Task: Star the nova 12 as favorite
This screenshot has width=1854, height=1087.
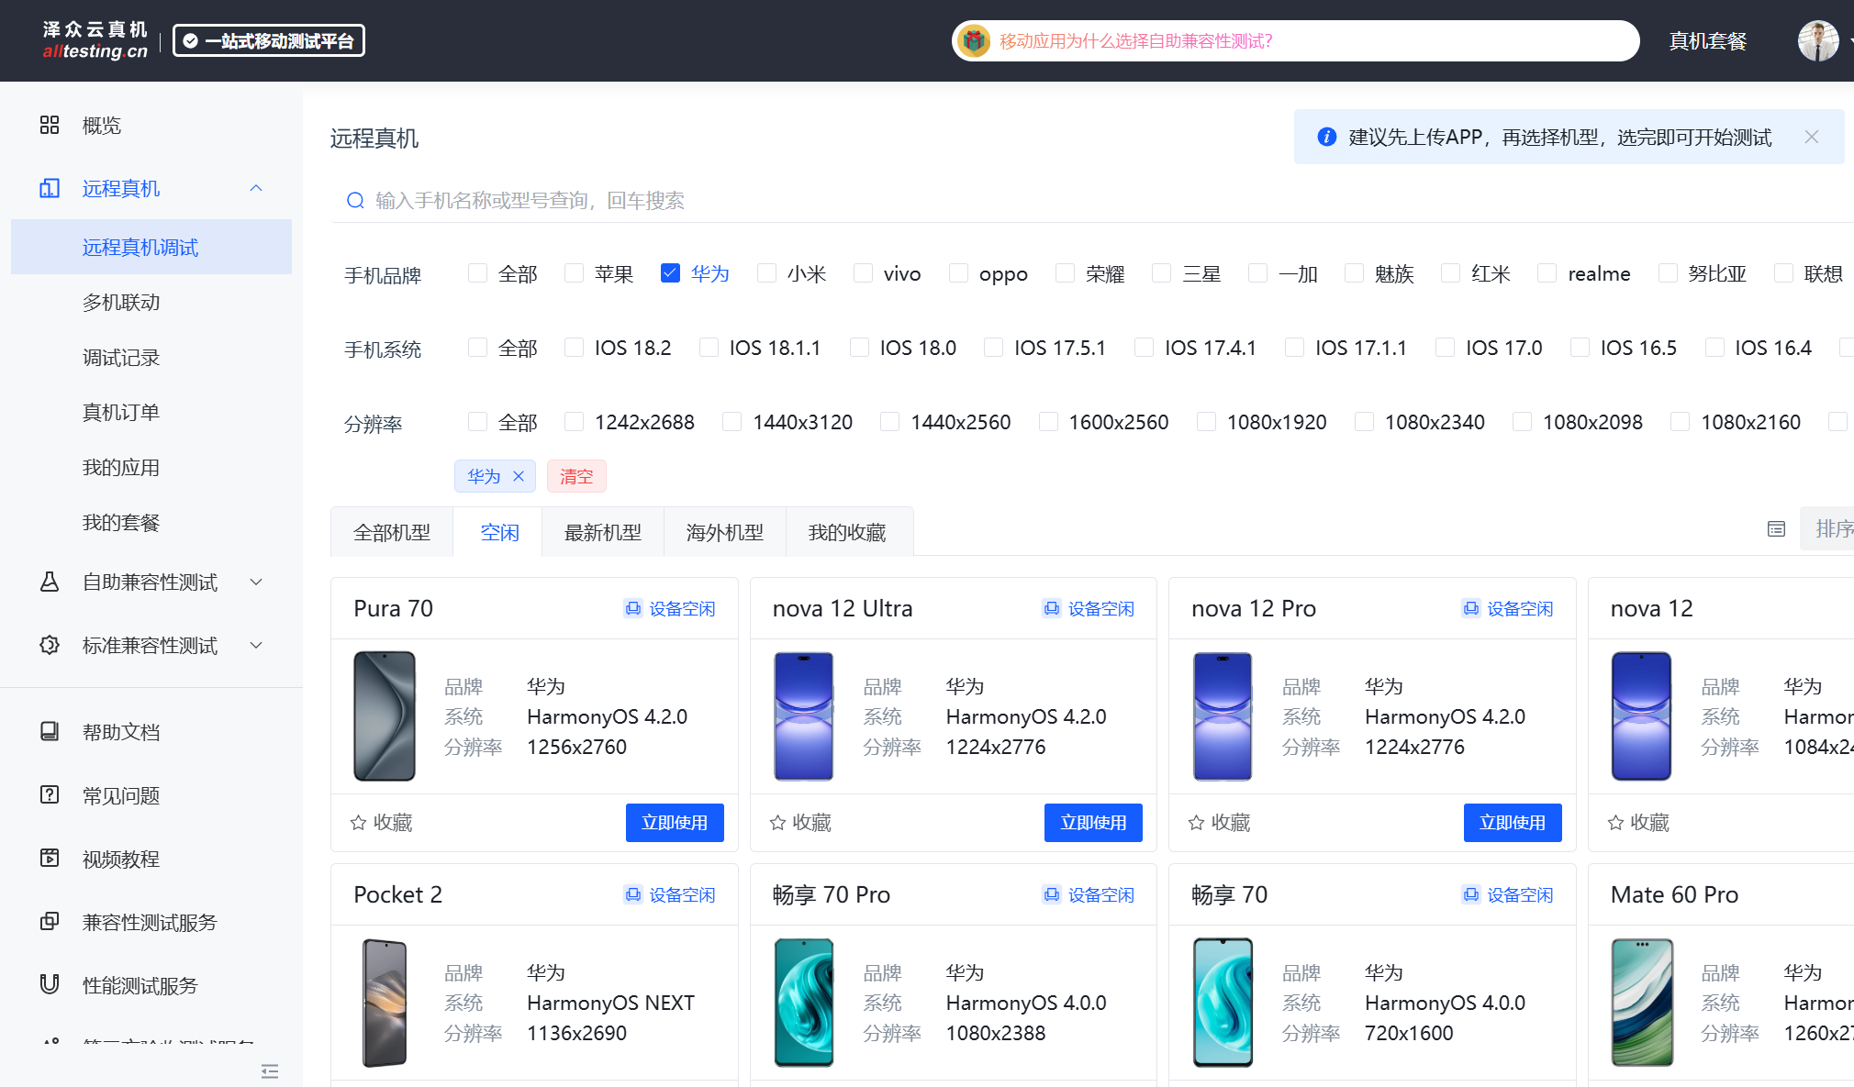Action: 1615,823
